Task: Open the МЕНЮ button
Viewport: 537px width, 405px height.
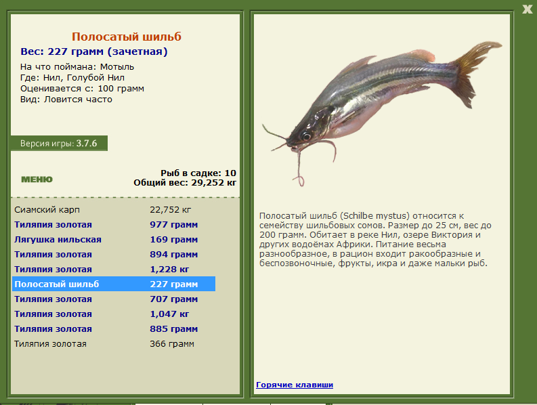Action: [x=37, y=179]
